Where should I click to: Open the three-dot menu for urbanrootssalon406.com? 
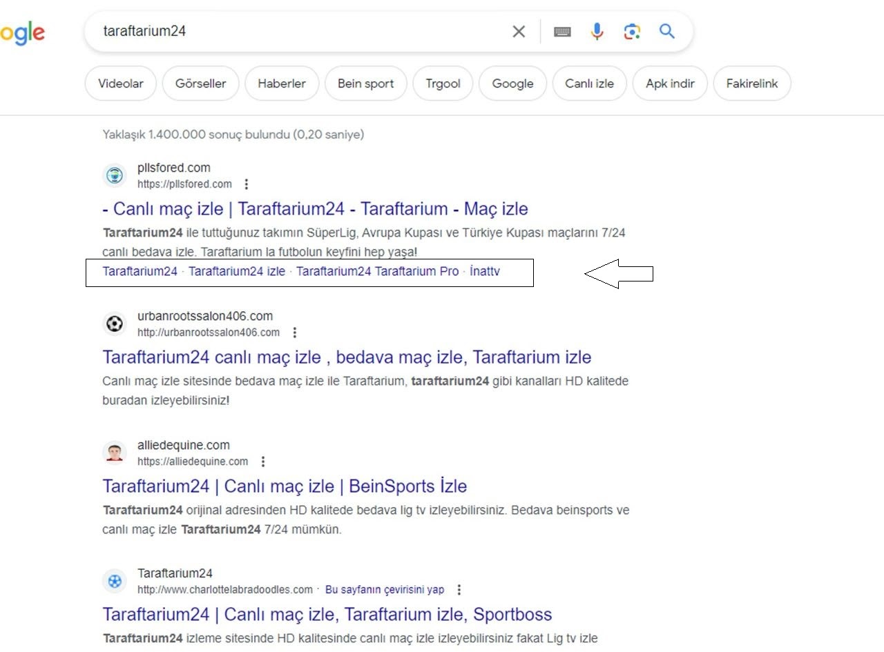[294, 333]
